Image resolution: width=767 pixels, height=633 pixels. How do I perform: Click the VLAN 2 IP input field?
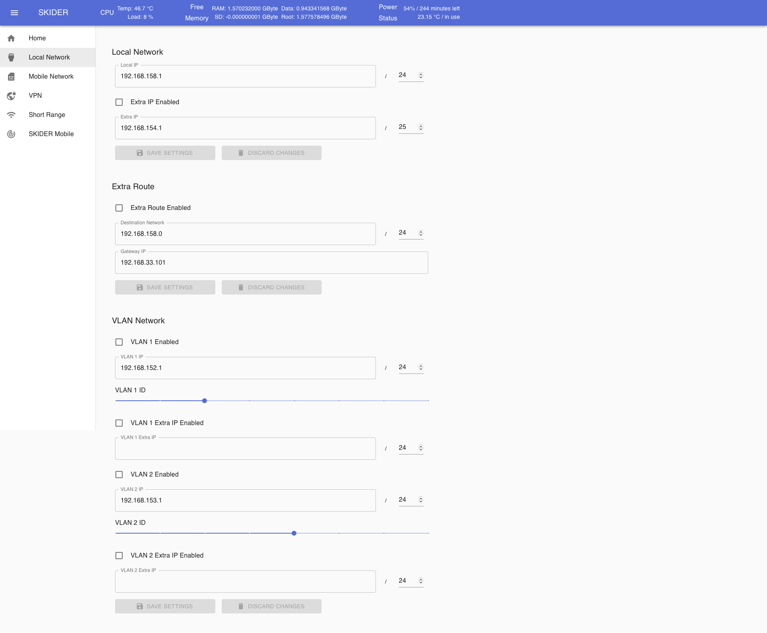(x=245, y=500)
